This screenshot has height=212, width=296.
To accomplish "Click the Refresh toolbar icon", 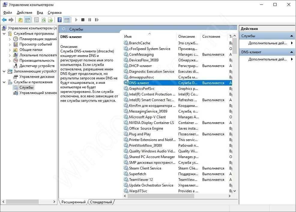I will 44,20.
